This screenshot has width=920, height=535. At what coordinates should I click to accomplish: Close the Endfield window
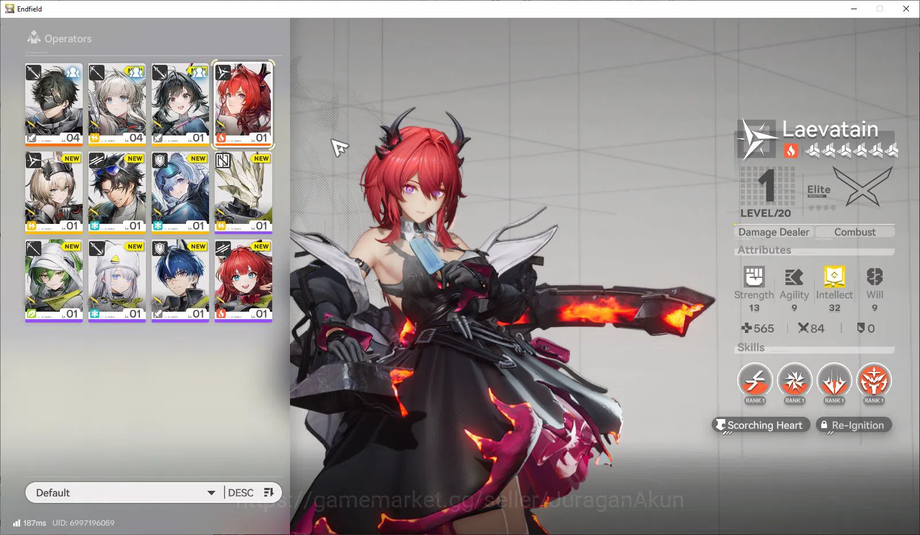click(x=906, y=9)
